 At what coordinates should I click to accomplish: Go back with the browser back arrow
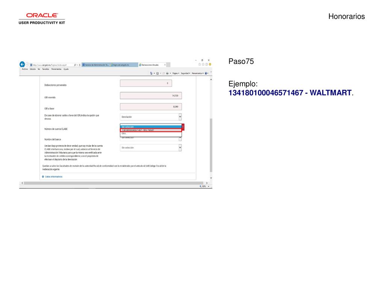tap(22, 64)
